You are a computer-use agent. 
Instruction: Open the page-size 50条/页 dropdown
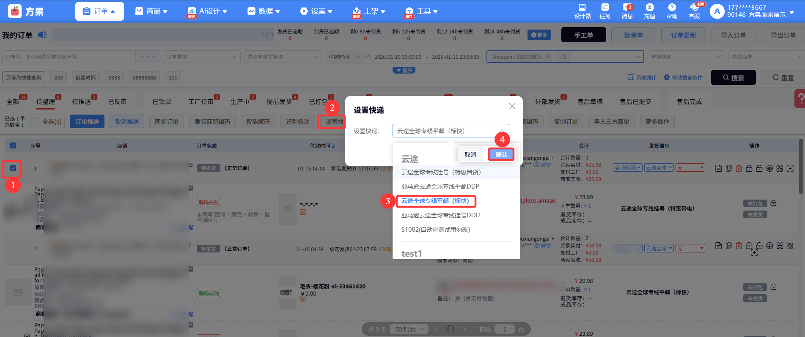coord(410,329)
